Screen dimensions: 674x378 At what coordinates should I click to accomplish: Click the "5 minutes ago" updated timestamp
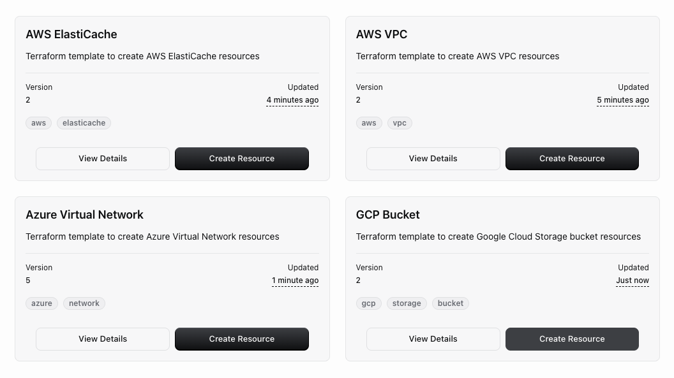point(622,100)
